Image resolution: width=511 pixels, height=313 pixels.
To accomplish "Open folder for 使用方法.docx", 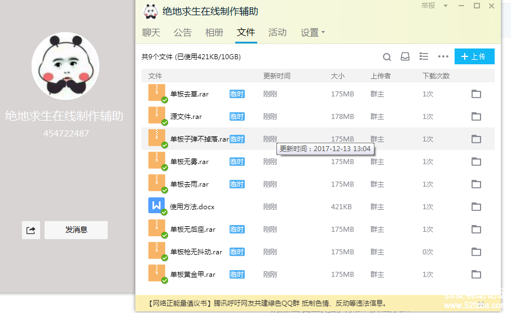I will point(476,207).
